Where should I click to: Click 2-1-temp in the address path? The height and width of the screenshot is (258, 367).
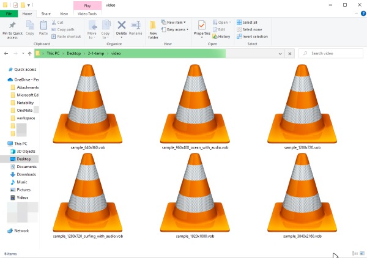click(96, 54)
